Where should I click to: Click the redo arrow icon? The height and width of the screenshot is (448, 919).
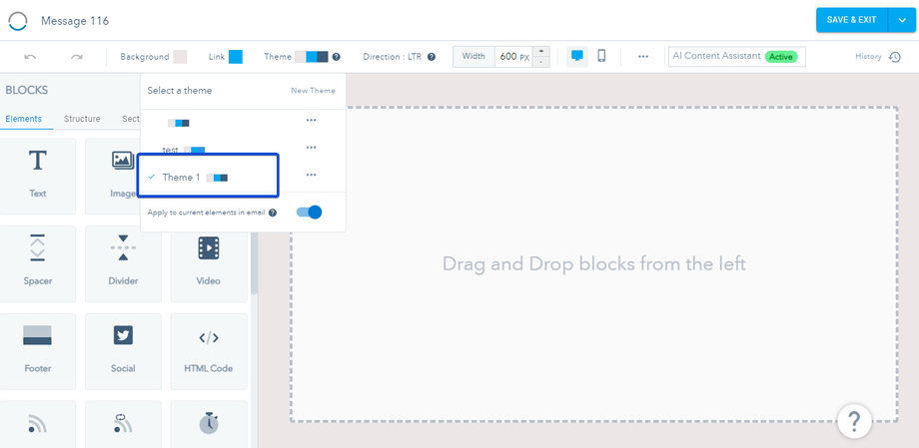tap(76, 57)
